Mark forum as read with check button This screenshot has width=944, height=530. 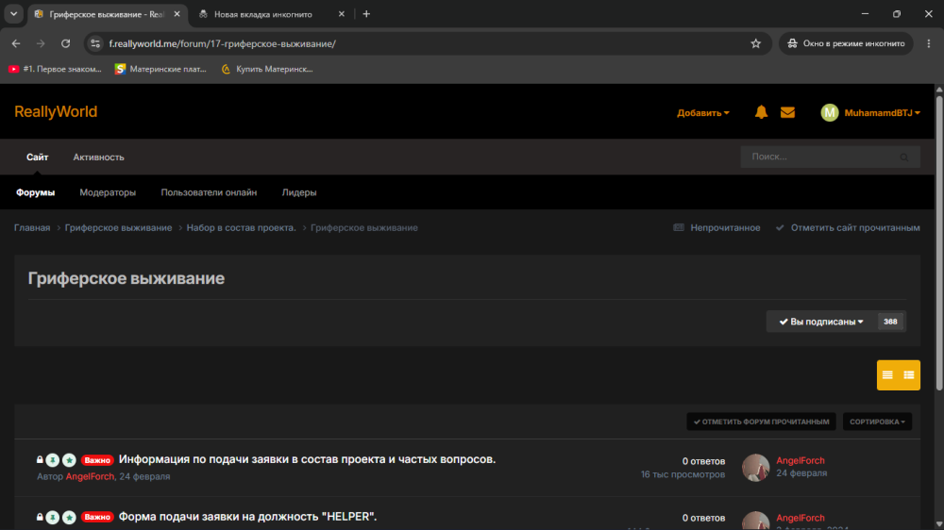tap(761, 422)
